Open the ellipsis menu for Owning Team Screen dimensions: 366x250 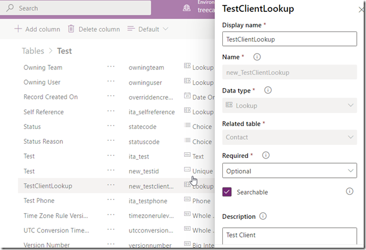click(x=111, y=67)
